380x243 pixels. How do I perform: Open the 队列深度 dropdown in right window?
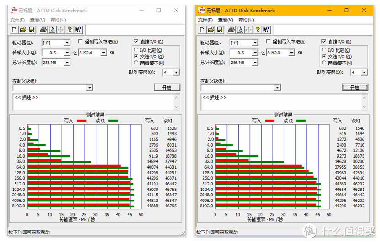[x=364, y=72]
